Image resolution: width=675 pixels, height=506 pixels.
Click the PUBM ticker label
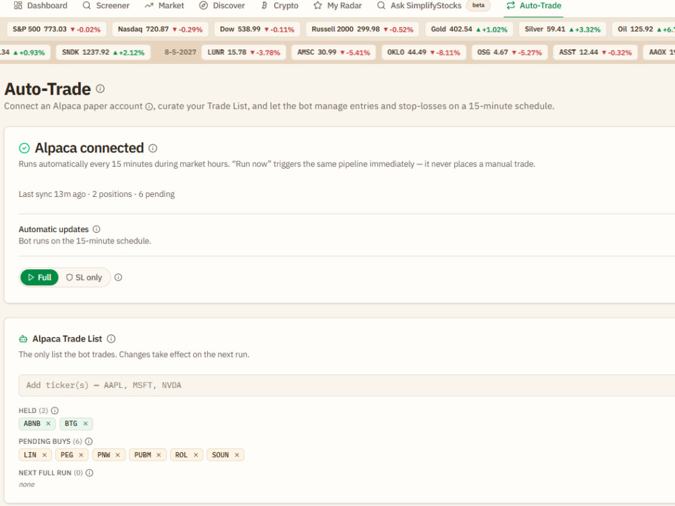pyautogui.click(x=142, y=455)
